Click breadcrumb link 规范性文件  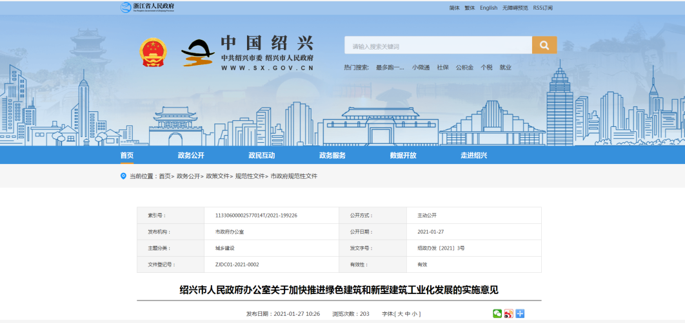pos(250,176)
